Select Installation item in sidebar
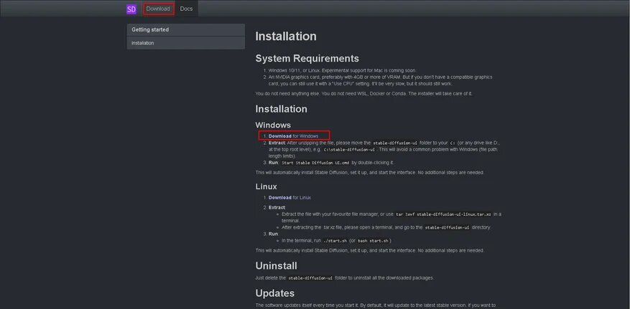Screen dimensions: 630x309 coord(185,43)
